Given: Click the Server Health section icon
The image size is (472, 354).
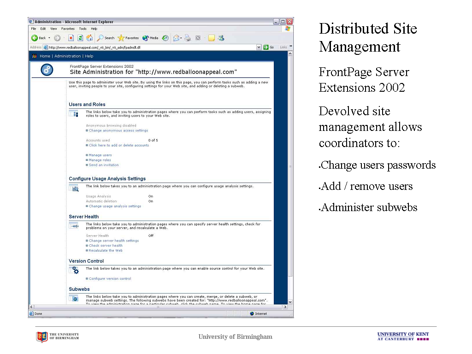Looking at the screenshot, I should click(74, 226).
